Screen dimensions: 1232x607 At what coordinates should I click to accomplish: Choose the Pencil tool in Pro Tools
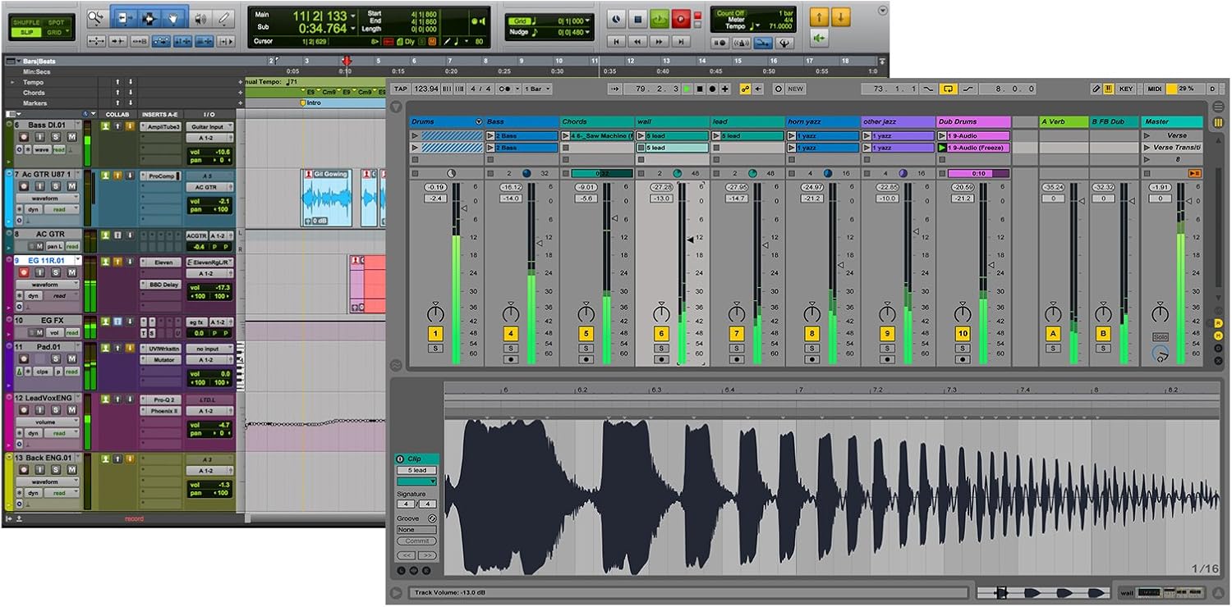tap(223, 17)
